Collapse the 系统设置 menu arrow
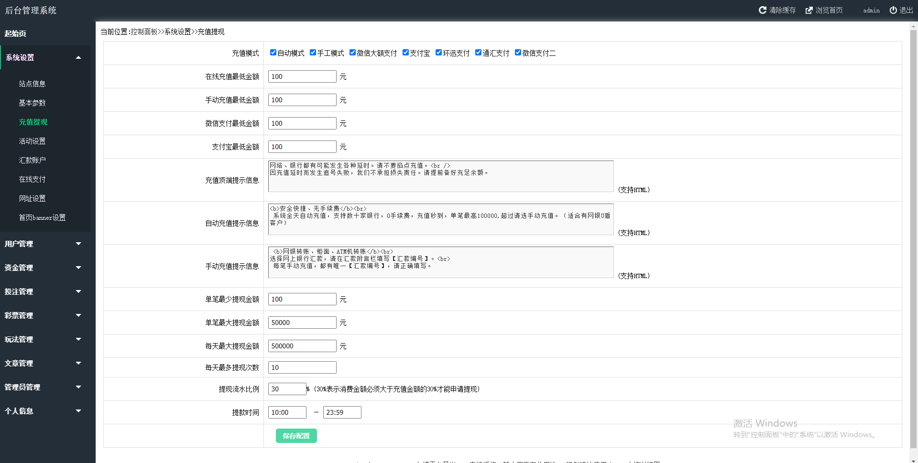This screenshot has width=918, height=463. (78, 57)
